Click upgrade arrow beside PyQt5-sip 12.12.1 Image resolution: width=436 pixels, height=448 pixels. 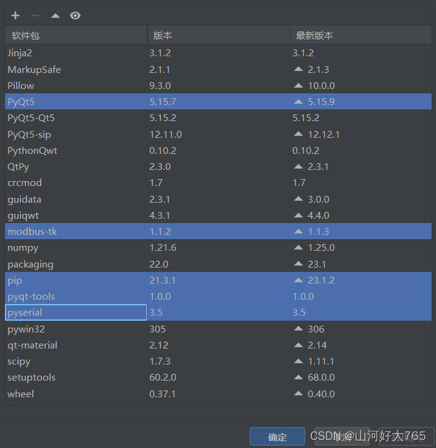pyautogui.click(x=298, y=133)
